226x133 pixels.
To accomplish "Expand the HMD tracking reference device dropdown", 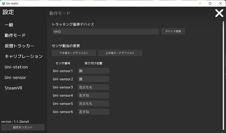I will click(x=106, y=31).
